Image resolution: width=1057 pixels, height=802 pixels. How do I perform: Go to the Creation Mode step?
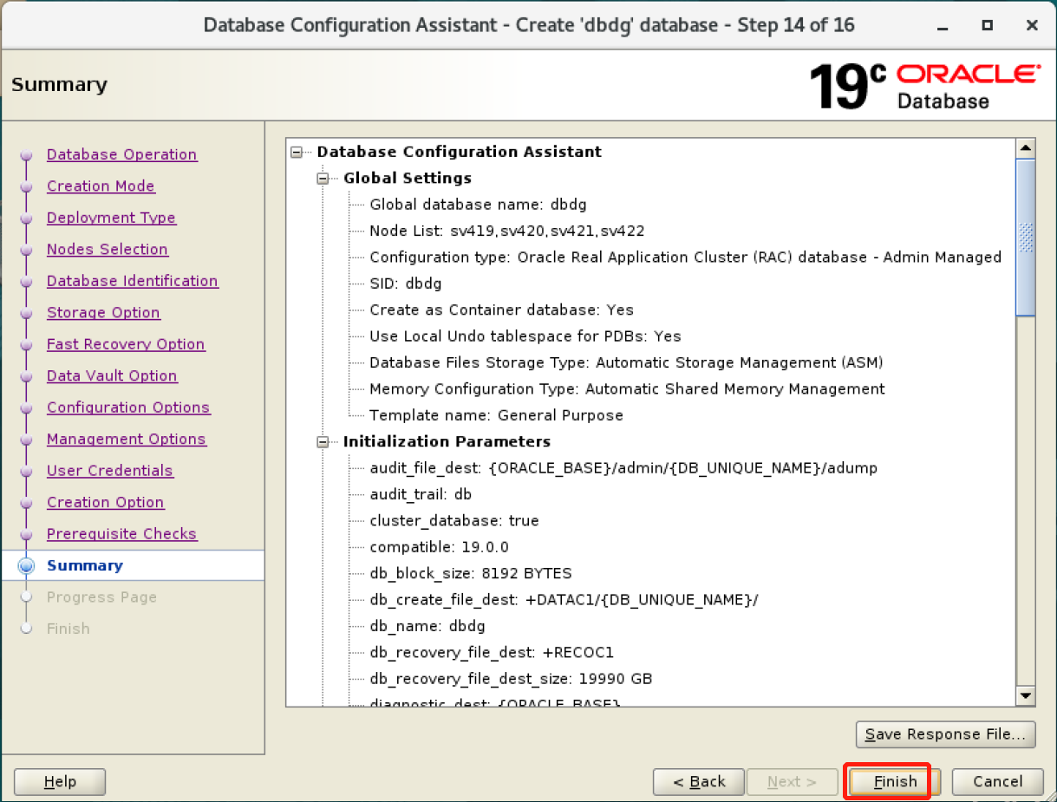101,186
